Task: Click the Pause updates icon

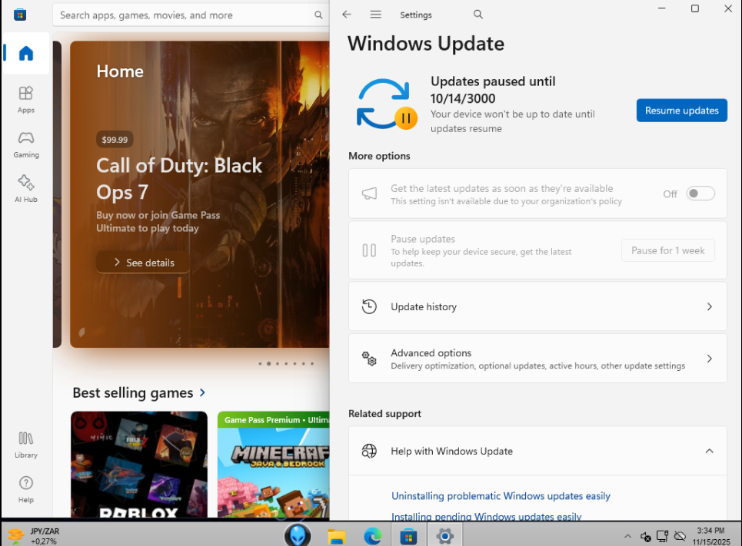Action: [x=369, y=250]
